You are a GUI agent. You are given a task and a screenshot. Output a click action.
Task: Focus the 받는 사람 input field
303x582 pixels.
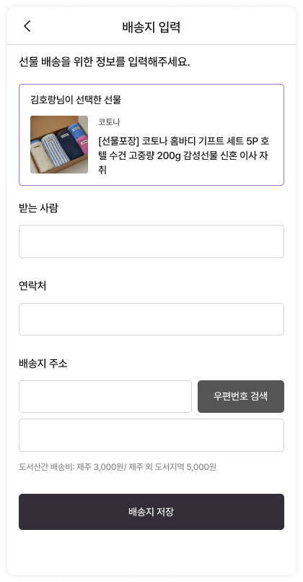(151, 241)
